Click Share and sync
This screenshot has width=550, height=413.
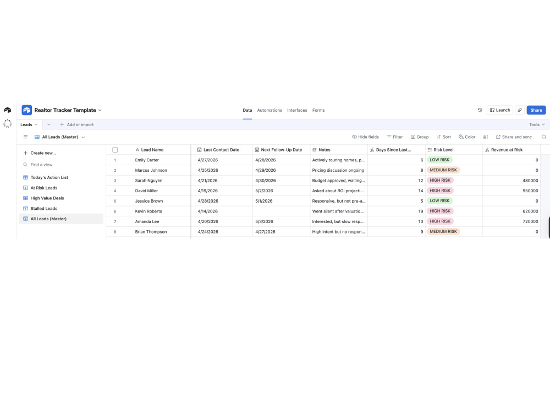click(x=514, y=137)
